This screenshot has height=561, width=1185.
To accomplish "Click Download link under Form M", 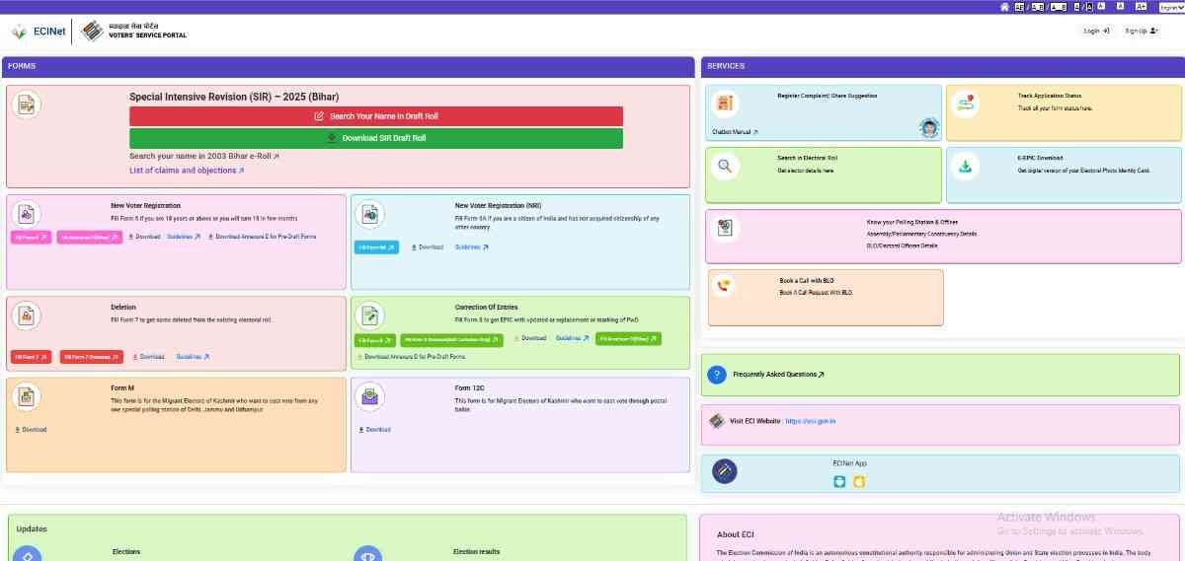I will [31, 430].
